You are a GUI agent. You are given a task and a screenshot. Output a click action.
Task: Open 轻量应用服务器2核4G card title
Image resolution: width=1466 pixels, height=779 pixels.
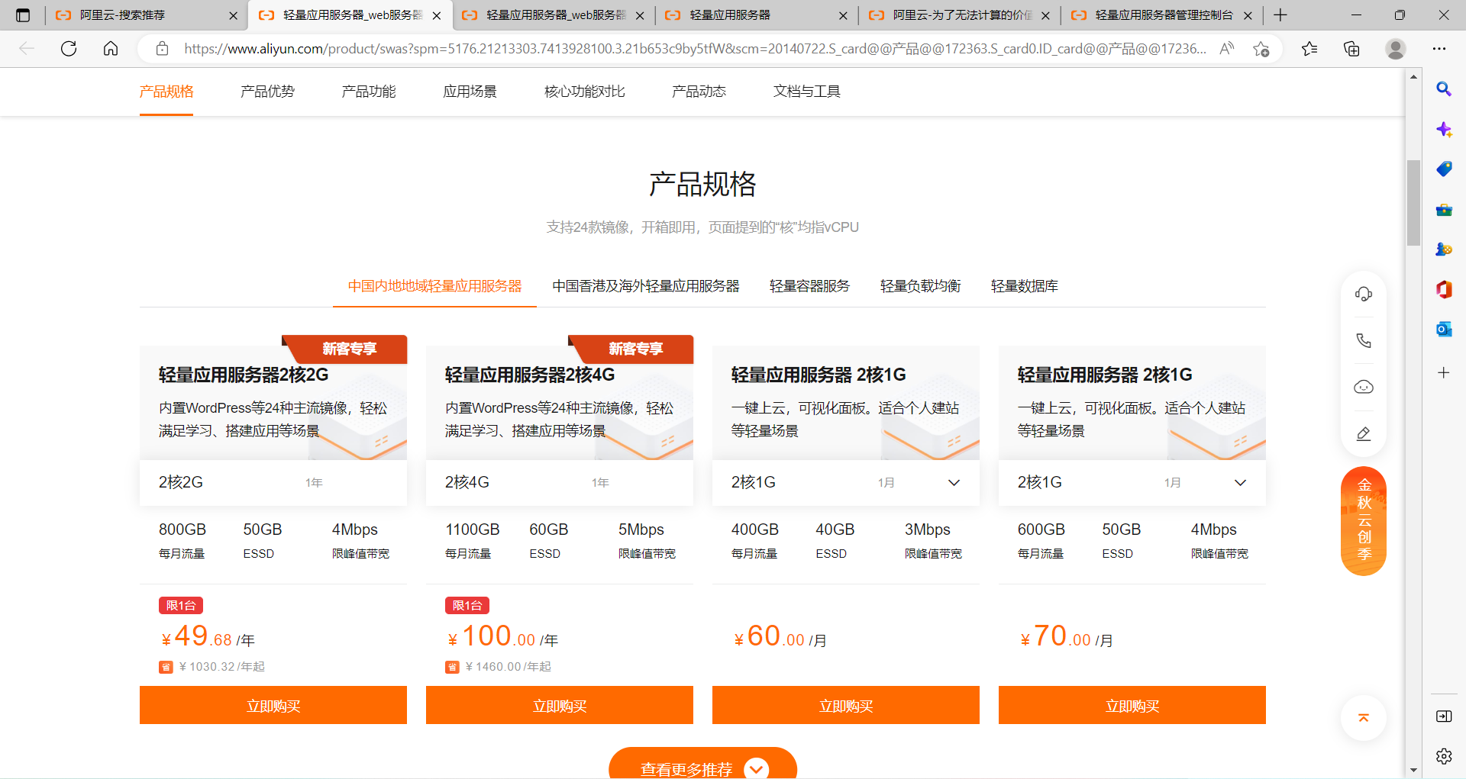(x=530, y=375)
